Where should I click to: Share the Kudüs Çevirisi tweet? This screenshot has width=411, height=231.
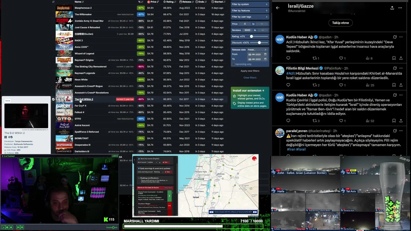pos(401,121)
